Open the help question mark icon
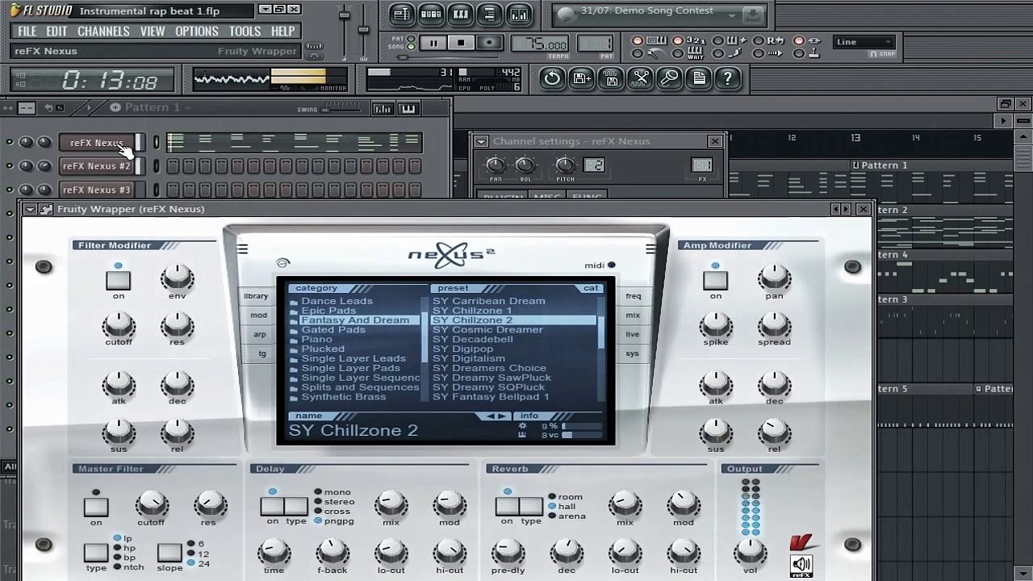The height and width of the screenshot is (581, 1033). 727,78
